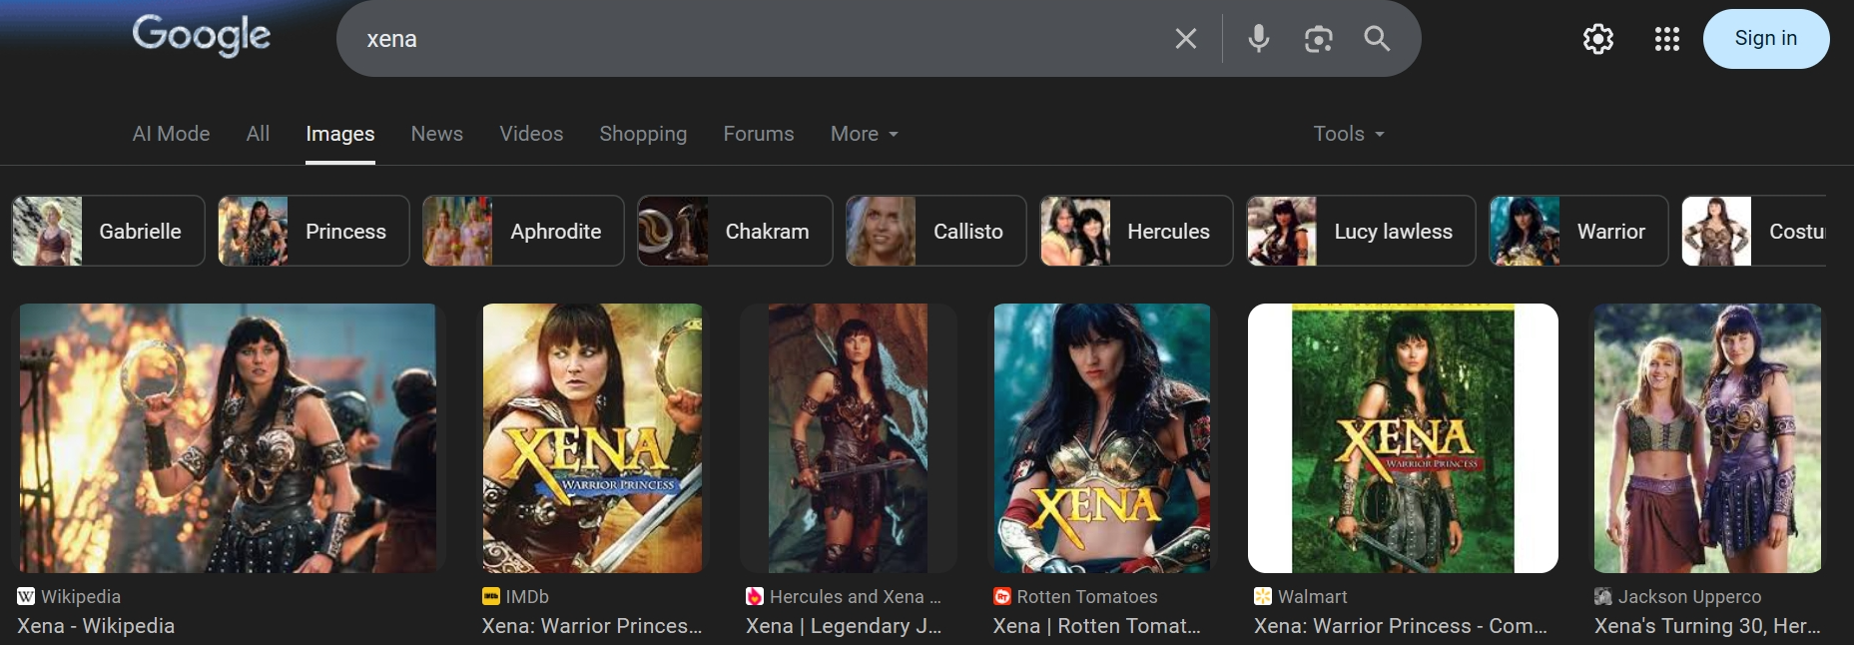Viewport: 1854px width, 645px height.
Task: Clear the search box with the X icon
Action: point(1185,39)
